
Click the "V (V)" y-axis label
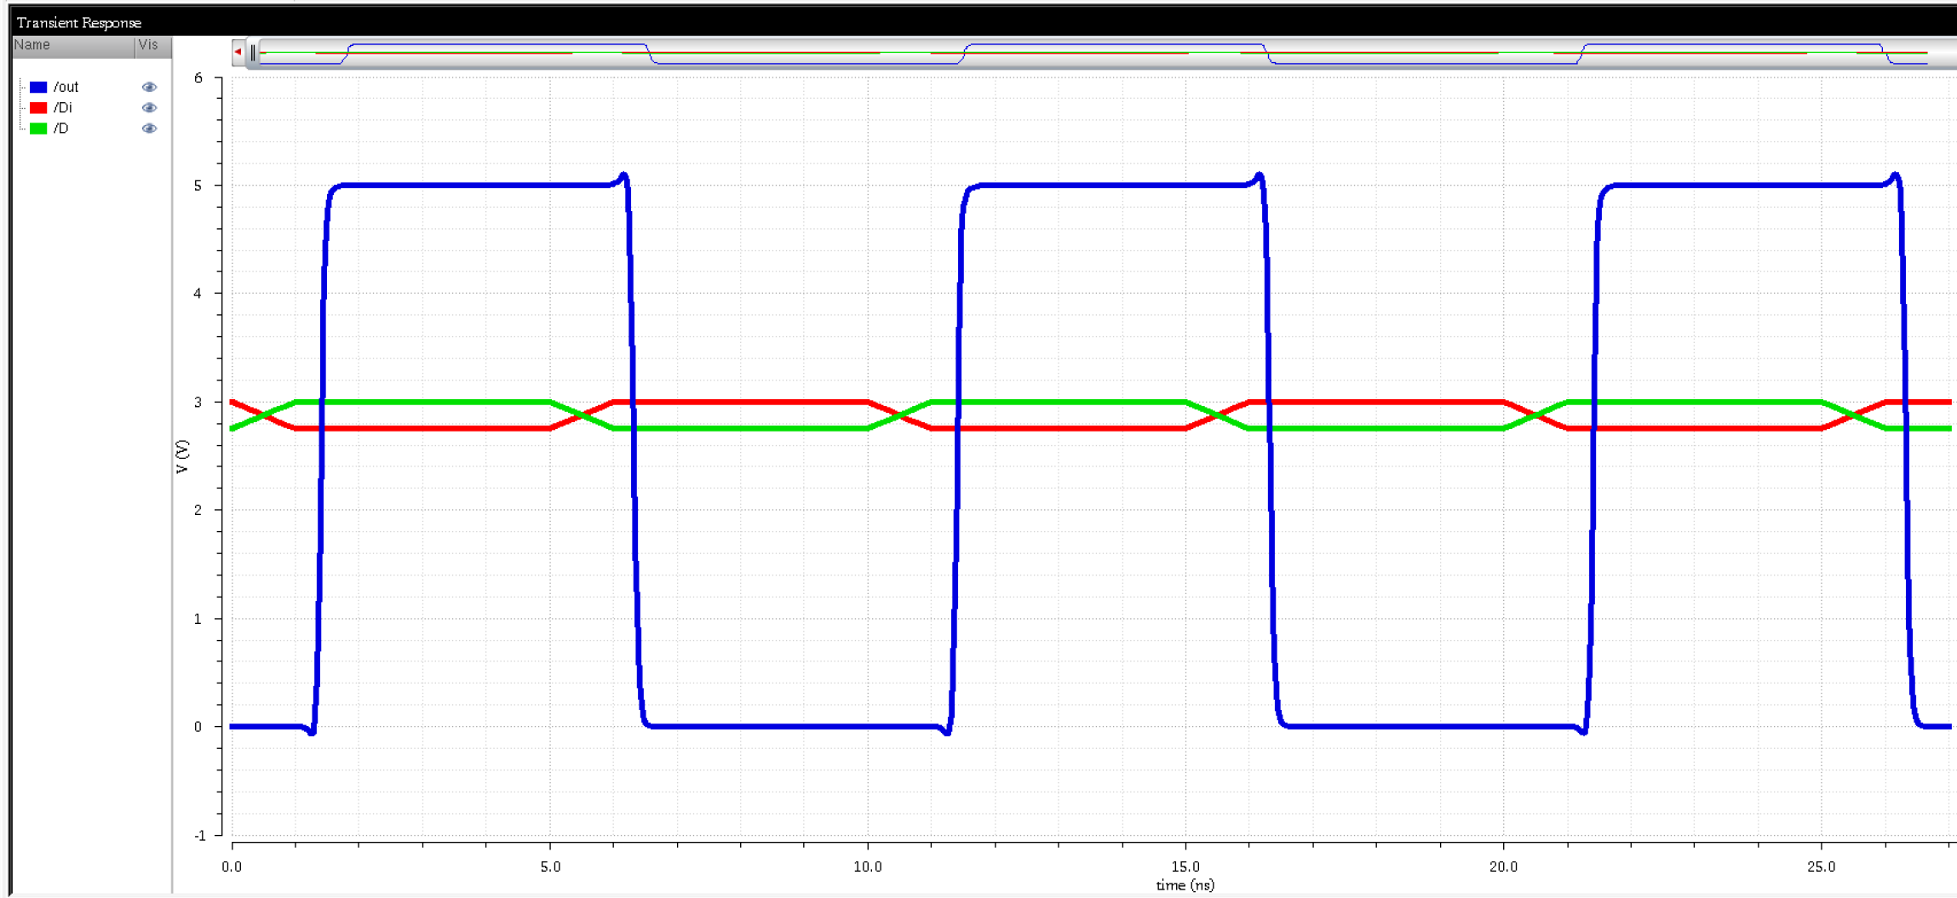(182, 457)
